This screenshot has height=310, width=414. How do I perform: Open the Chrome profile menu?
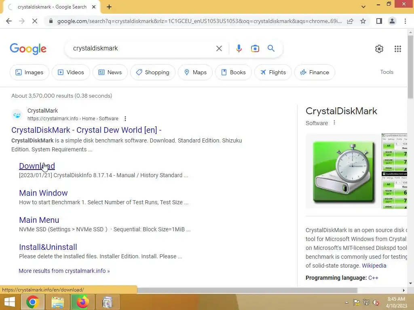392,21
